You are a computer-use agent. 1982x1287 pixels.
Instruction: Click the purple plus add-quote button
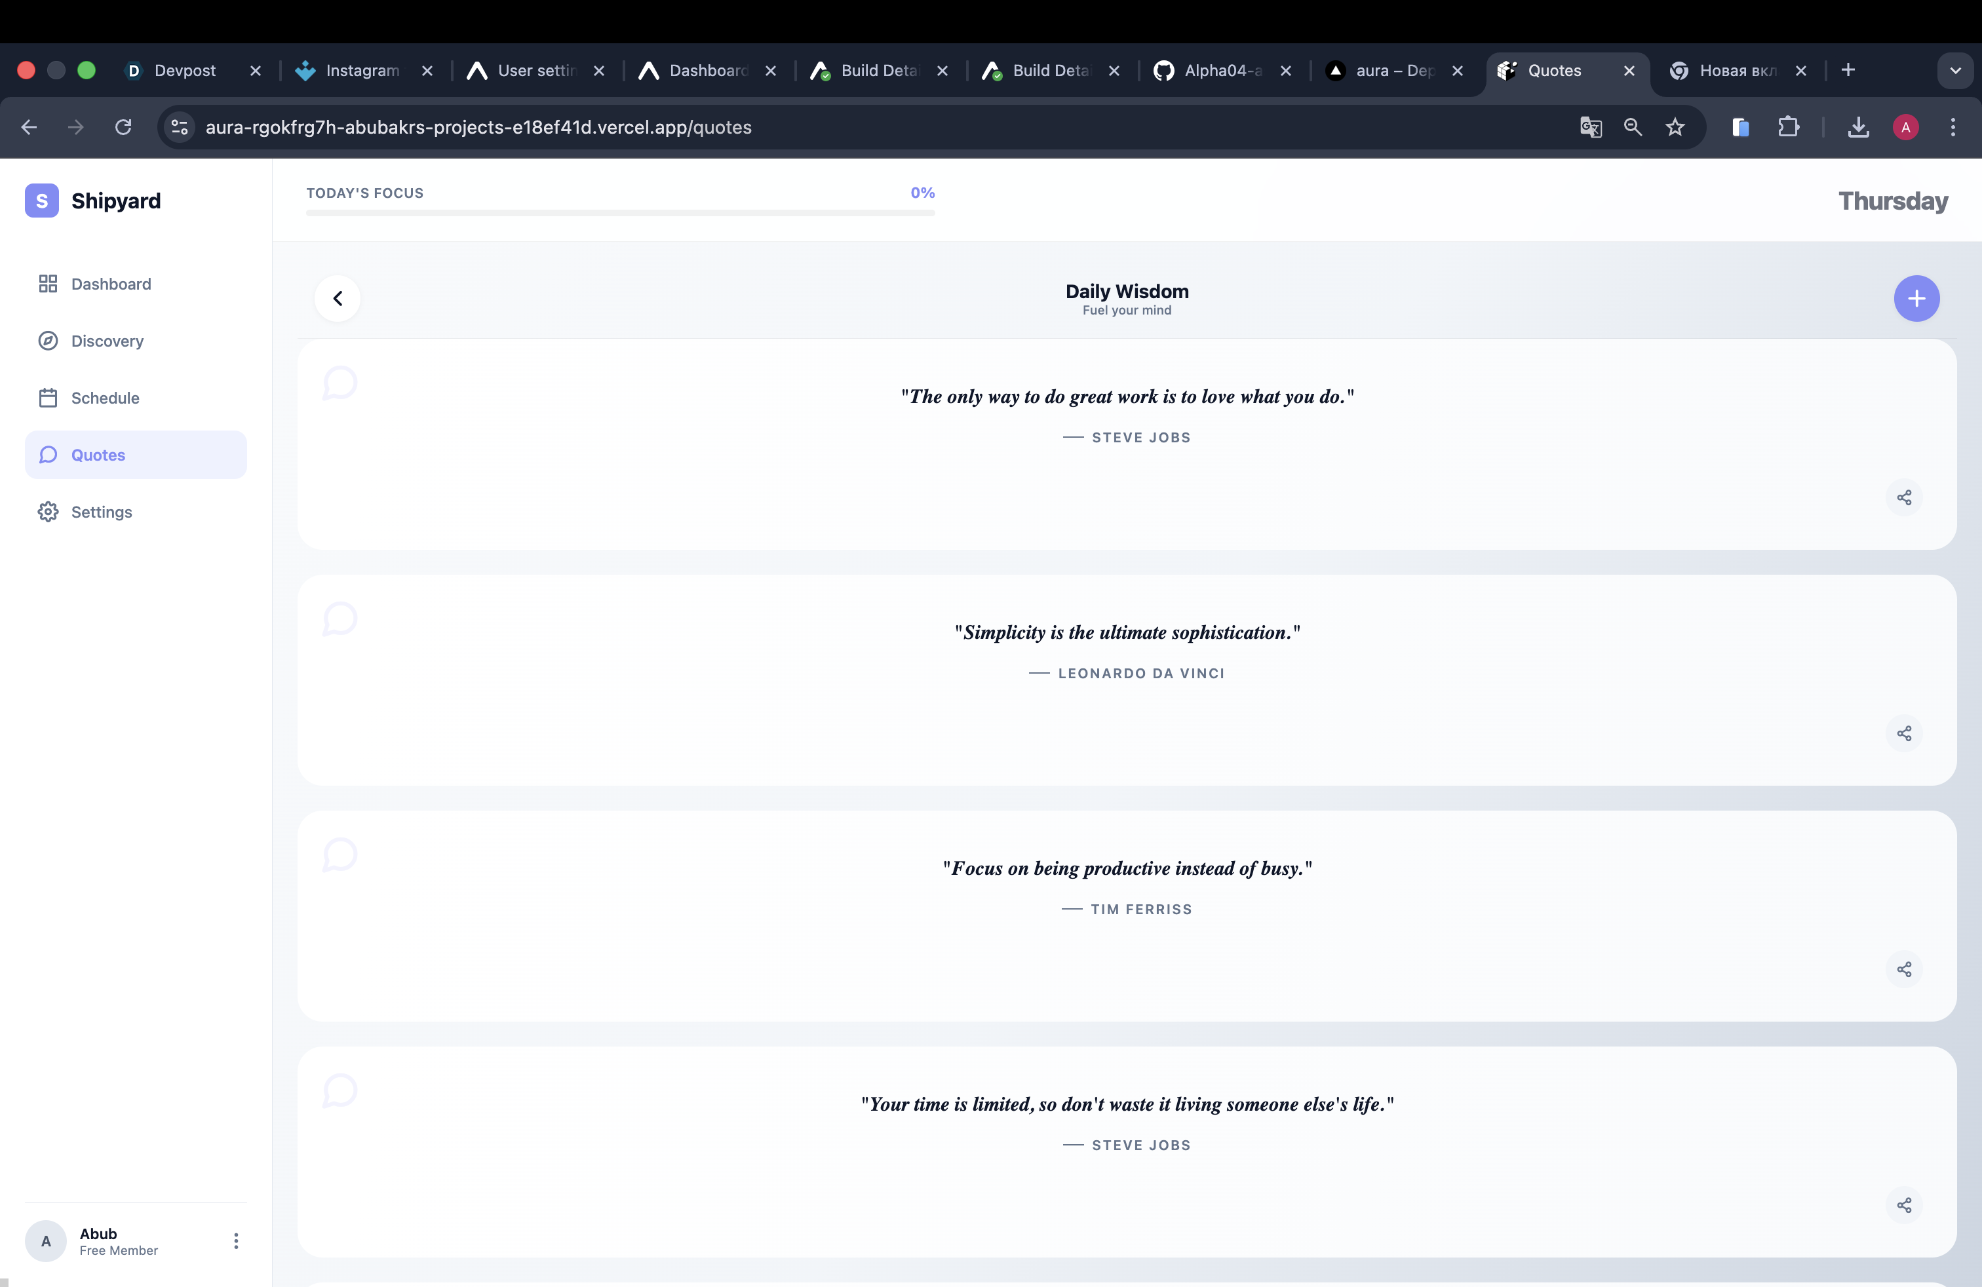(x=1916, y=298)
